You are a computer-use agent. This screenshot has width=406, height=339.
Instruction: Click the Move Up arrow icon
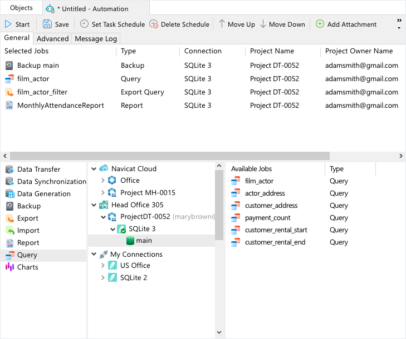(222, 24)
